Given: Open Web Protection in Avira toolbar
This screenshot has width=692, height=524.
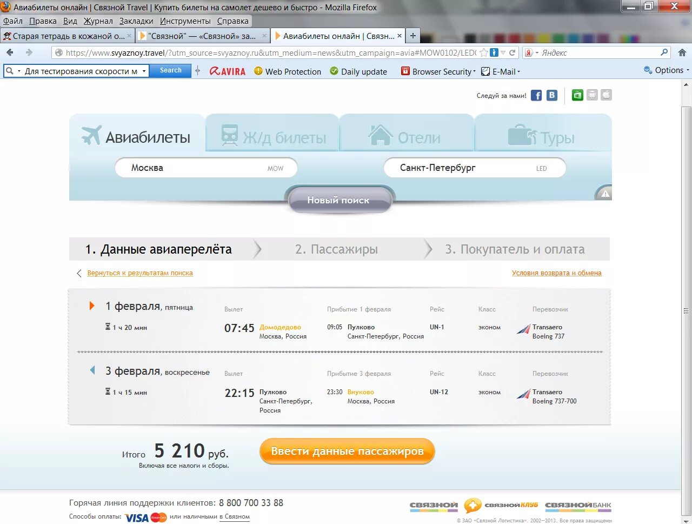Looking at the screenshot, I should [288, 71].
